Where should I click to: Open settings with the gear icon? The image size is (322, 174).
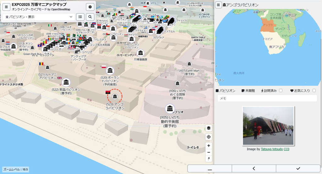[x=90, y=7]
